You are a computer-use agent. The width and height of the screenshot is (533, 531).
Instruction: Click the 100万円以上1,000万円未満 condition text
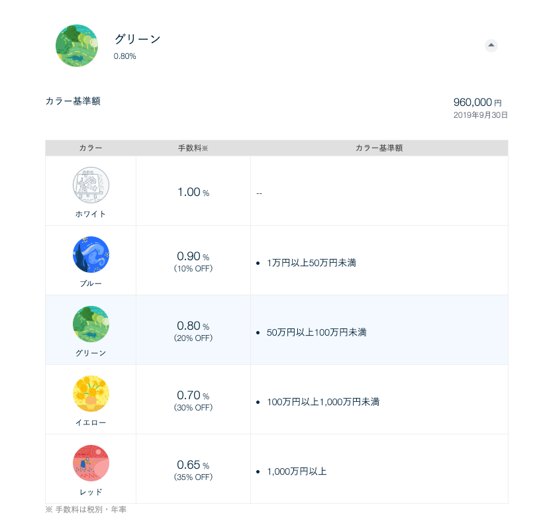(323, 402)
